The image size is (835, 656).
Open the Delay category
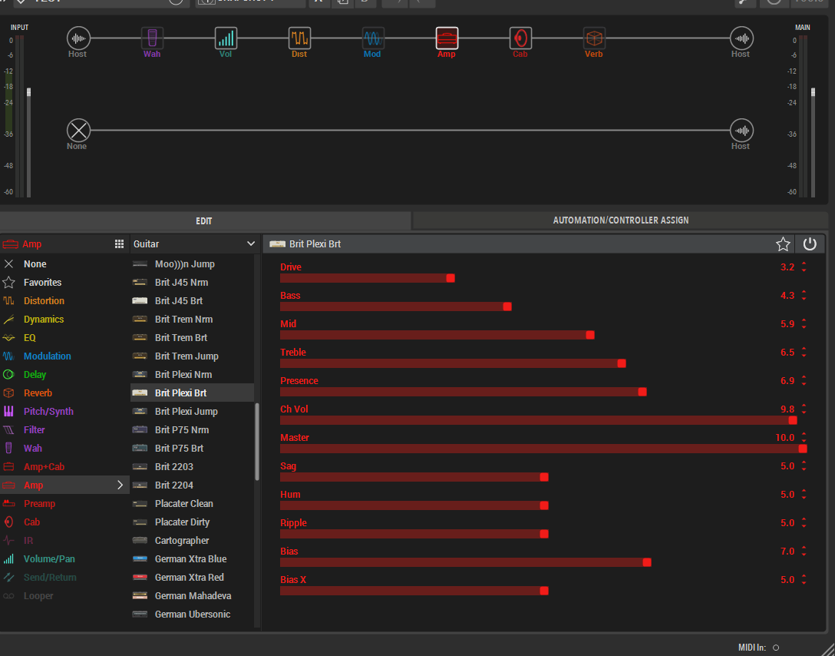(64, 375)
